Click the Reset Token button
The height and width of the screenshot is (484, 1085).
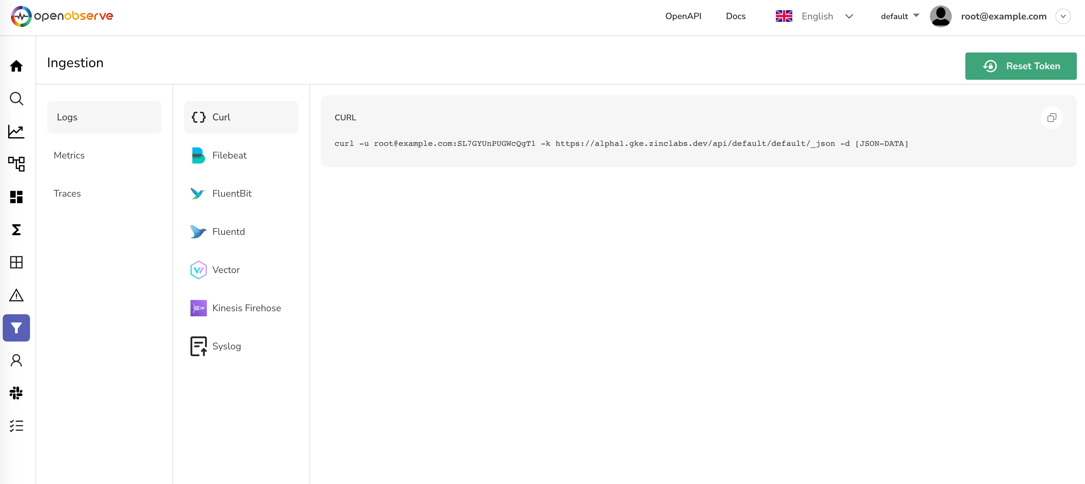point(1021,66)
